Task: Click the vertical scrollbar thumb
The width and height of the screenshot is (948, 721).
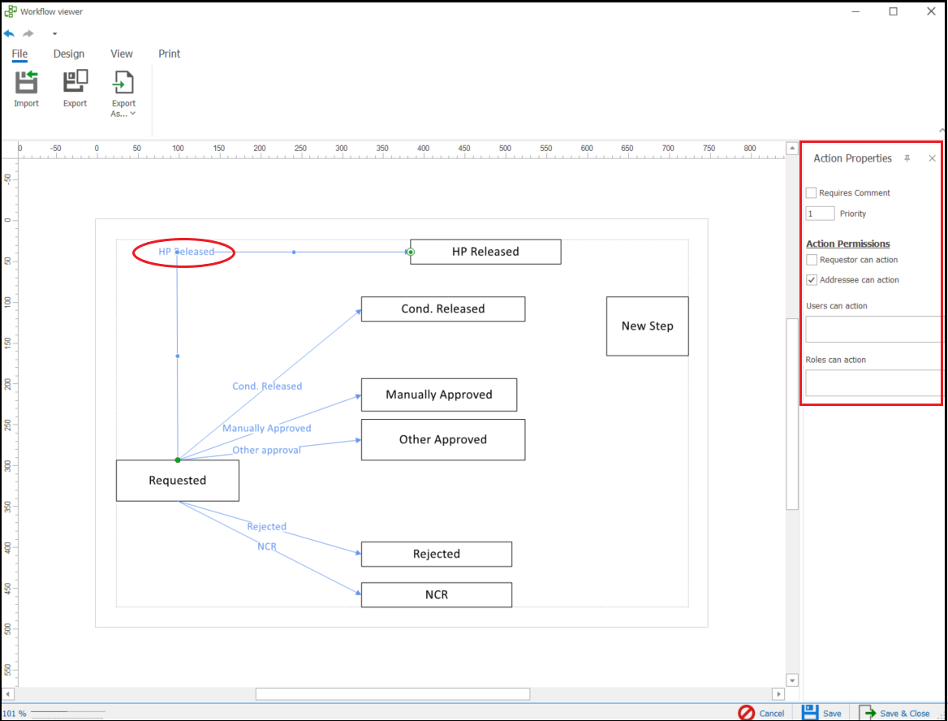Action: pyautogui.click(x=792, y=414)
